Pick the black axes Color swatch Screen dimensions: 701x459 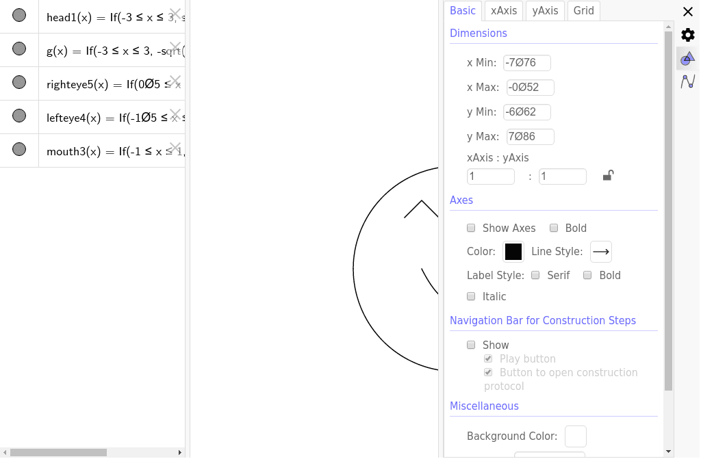click(513, 252)
